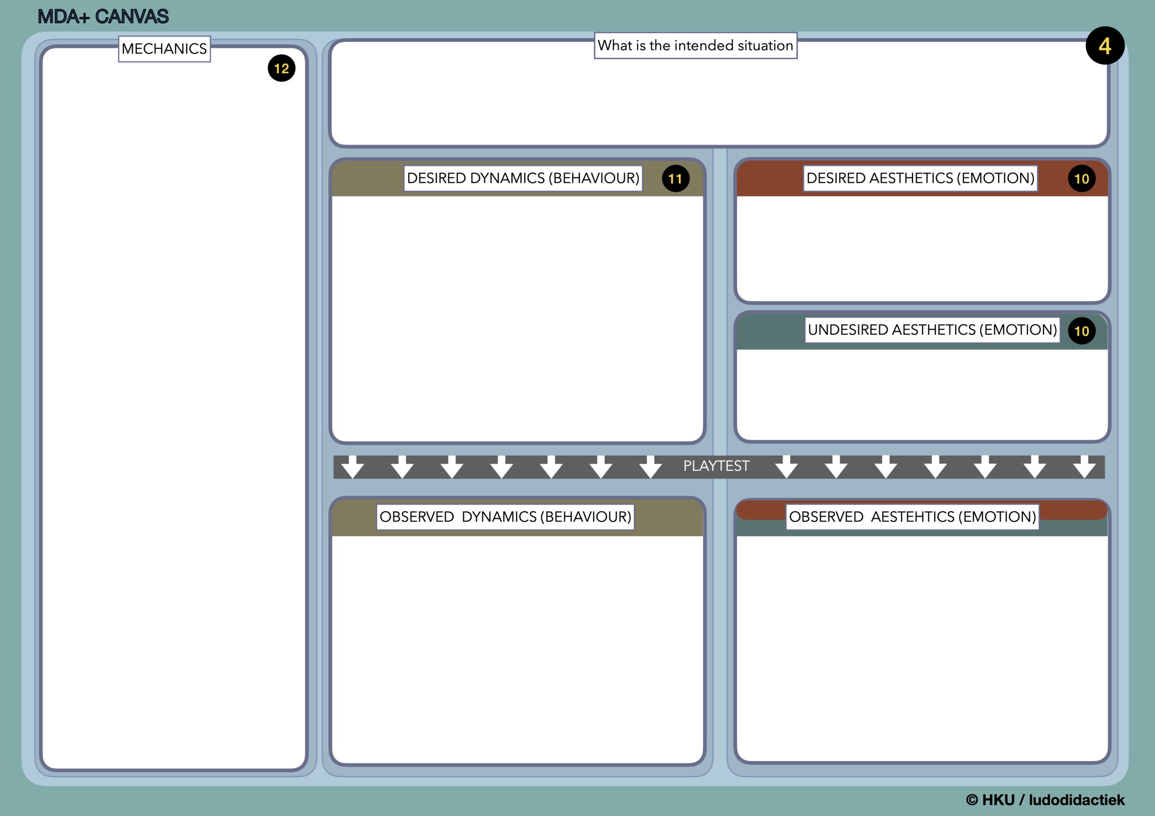
Task: Click inside the empty Mechanics field
Action: (x=174, y=402)
